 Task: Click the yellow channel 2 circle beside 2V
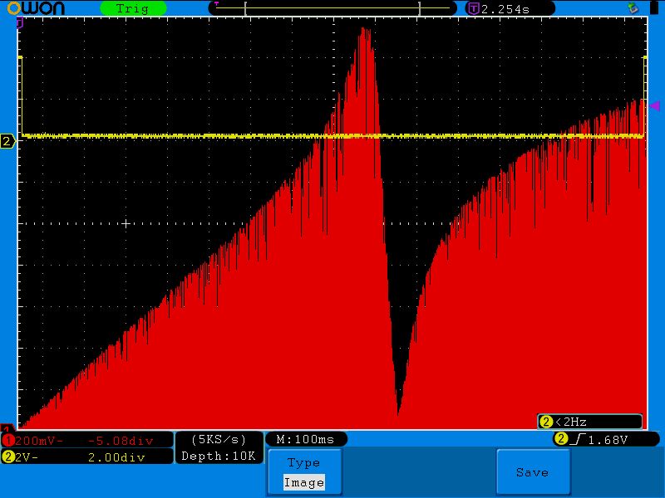click(x=8, y=457)
